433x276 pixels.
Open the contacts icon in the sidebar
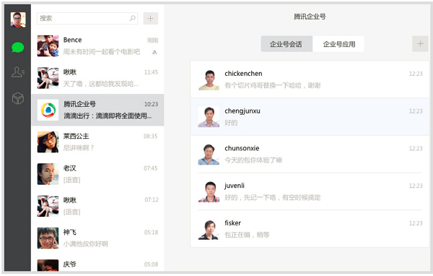(18, 72)
